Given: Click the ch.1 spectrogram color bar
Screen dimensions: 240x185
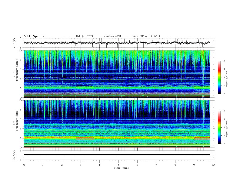Looking at the screenshot, I should pos(219,77).
